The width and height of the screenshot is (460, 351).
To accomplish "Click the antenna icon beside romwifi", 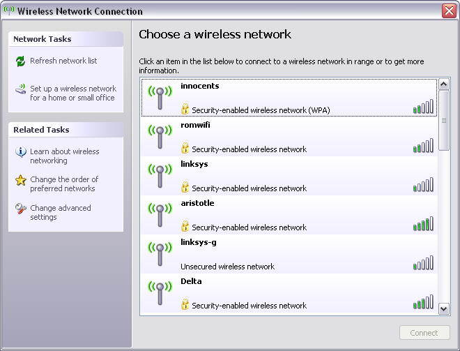I will 160,137.
